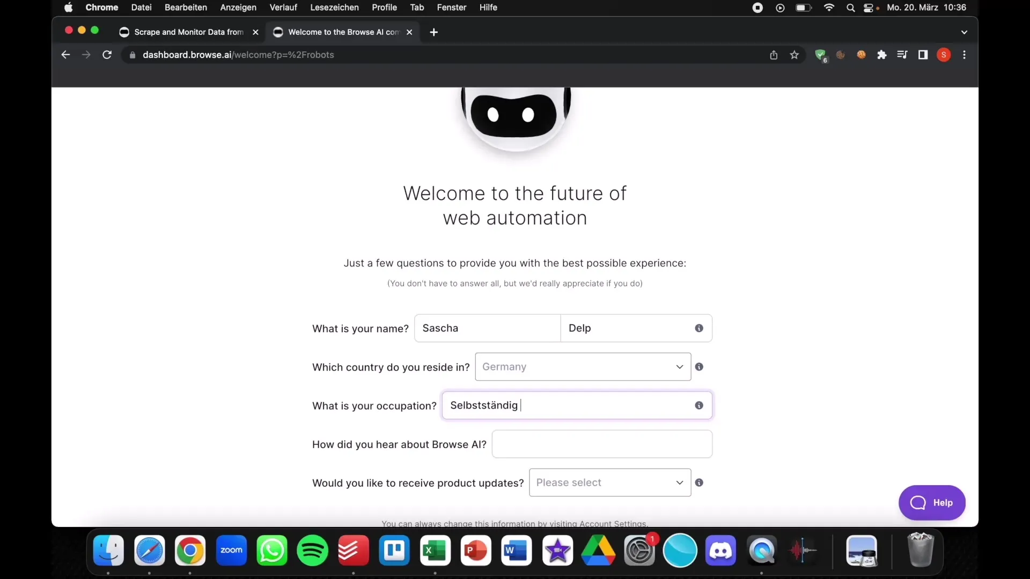Click the info icon beside product updates dropdown

click(699, 482)
